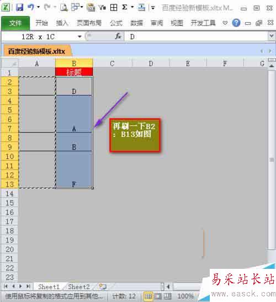Switch to the 视图 ribbon tab

tap(177, 23)
